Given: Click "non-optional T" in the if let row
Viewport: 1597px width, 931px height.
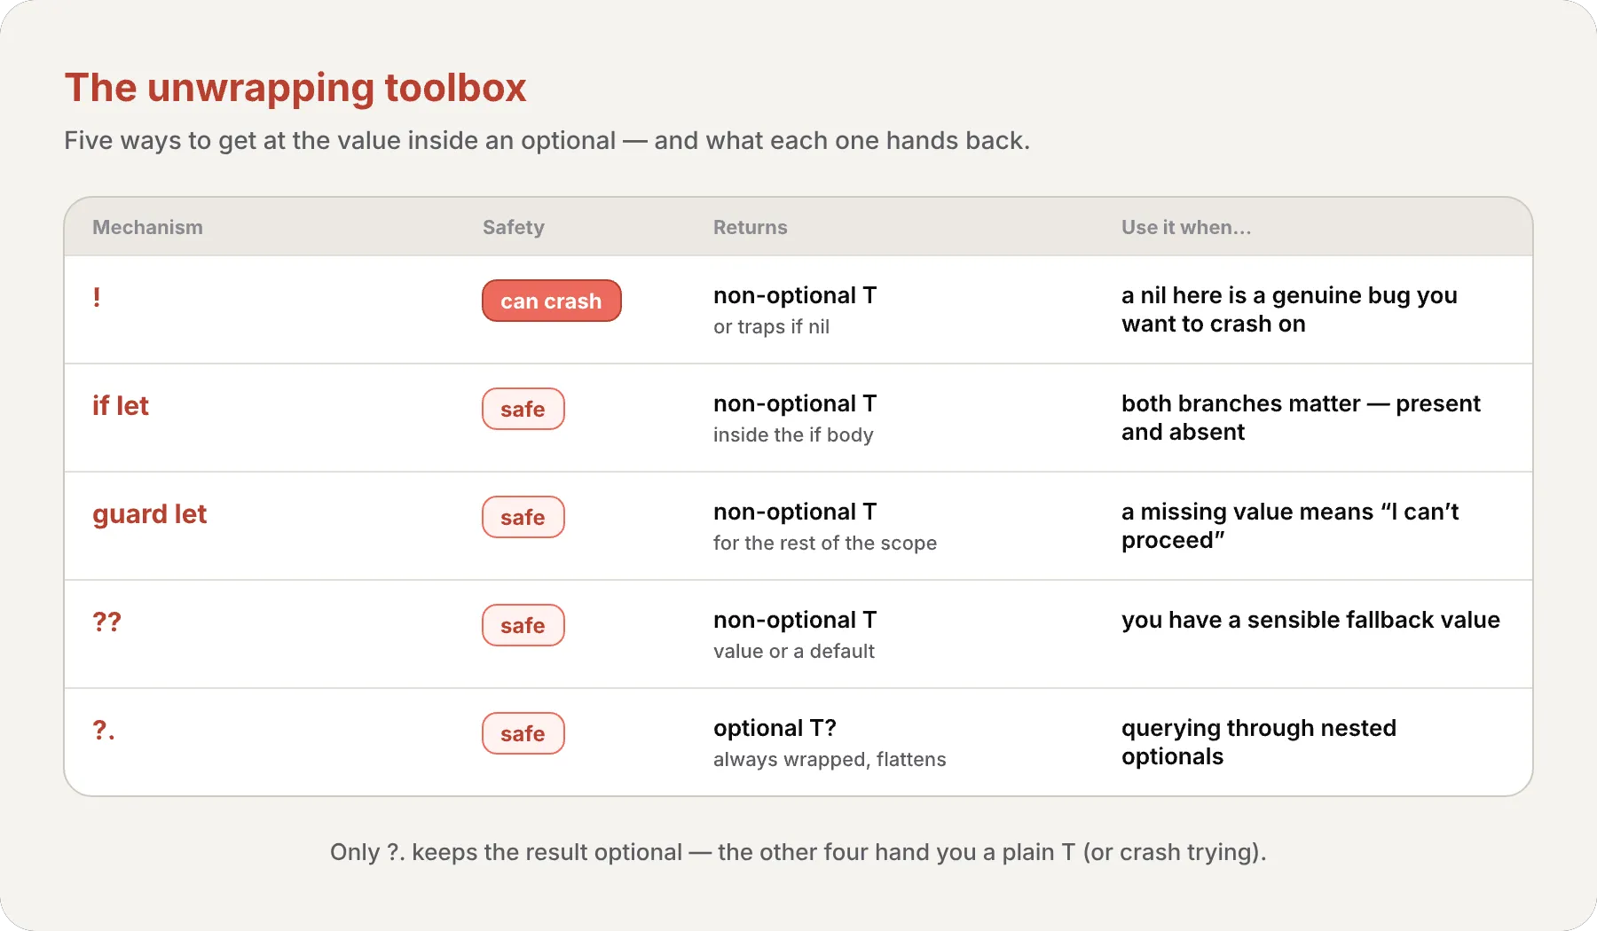Looking at the screenshot, I should click(x=795, y=403).
